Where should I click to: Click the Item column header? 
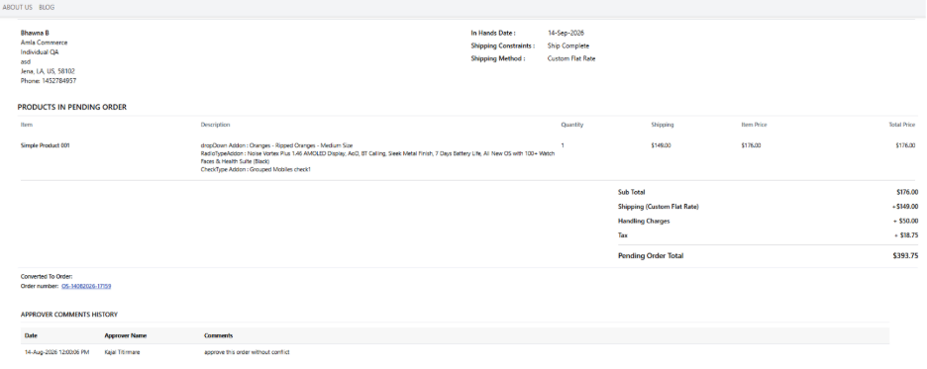(x=27, y=125)
